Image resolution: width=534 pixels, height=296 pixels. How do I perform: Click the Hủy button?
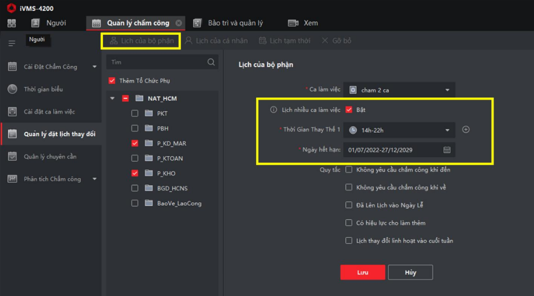click(410, 273)
